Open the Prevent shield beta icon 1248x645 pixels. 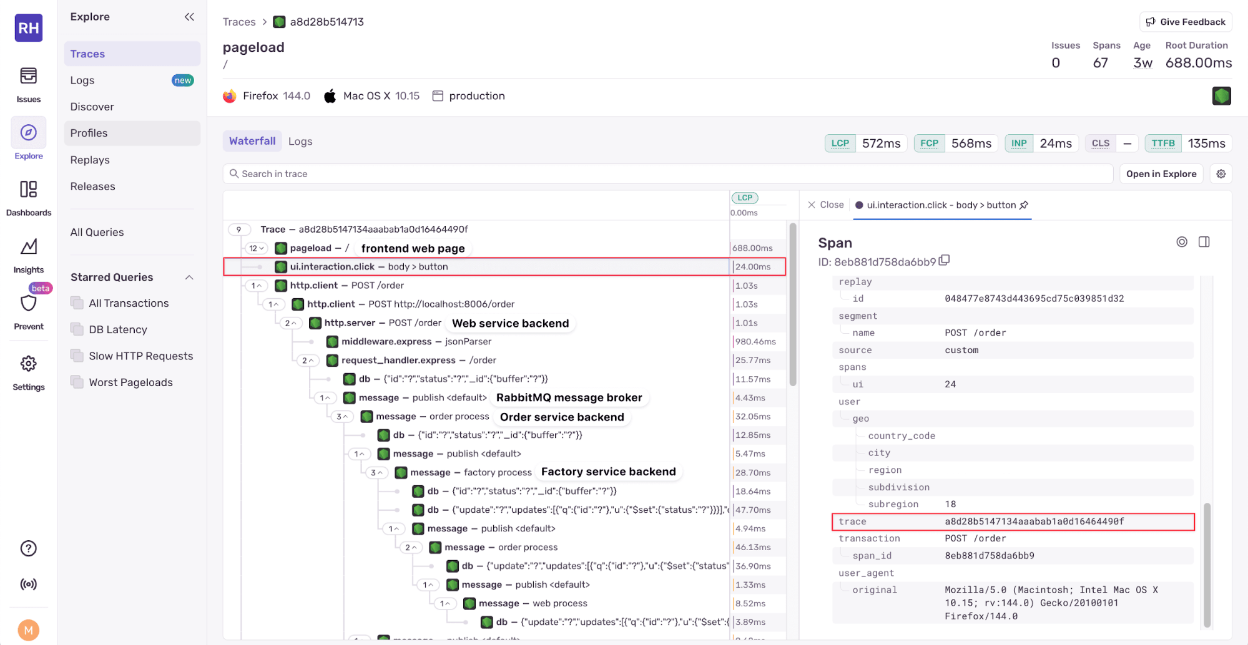click(x=28, y=304)
